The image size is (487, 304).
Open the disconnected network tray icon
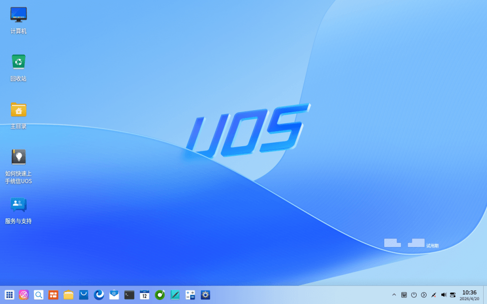coord(434,294)
